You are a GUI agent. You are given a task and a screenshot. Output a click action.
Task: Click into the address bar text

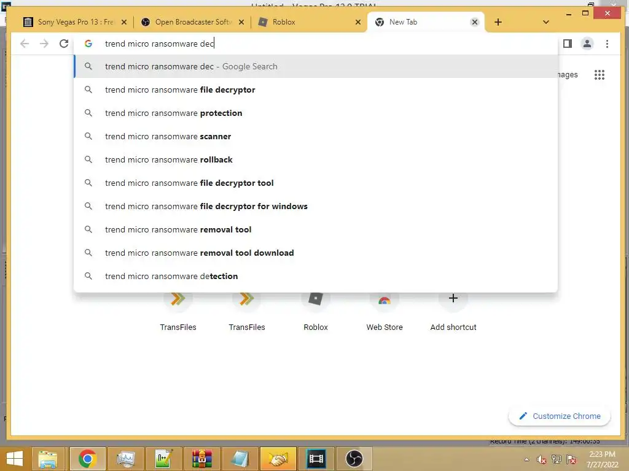tap(160, 44)
